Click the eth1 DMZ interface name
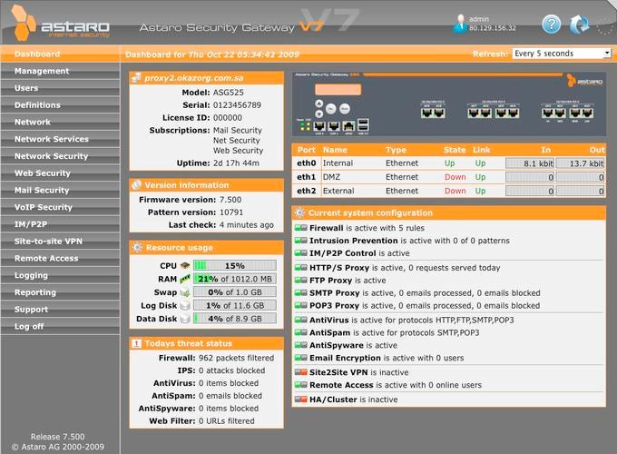The height and width of the screenshot is (454, 617). [x=331, y=177]
